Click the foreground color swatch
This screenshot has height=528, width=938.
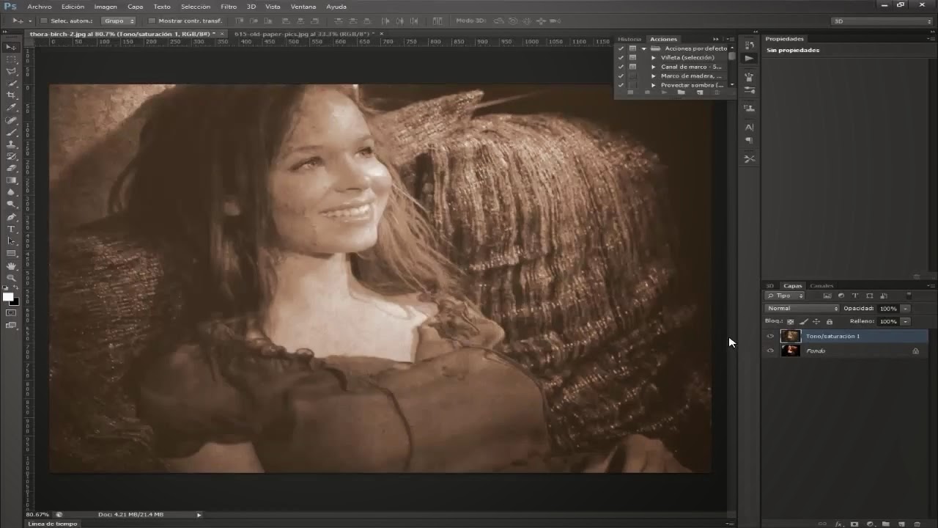(x=7, y=296)
